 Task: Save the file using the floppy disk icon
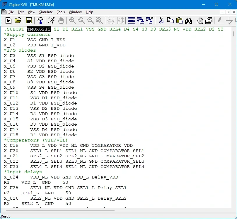(29, 21)
